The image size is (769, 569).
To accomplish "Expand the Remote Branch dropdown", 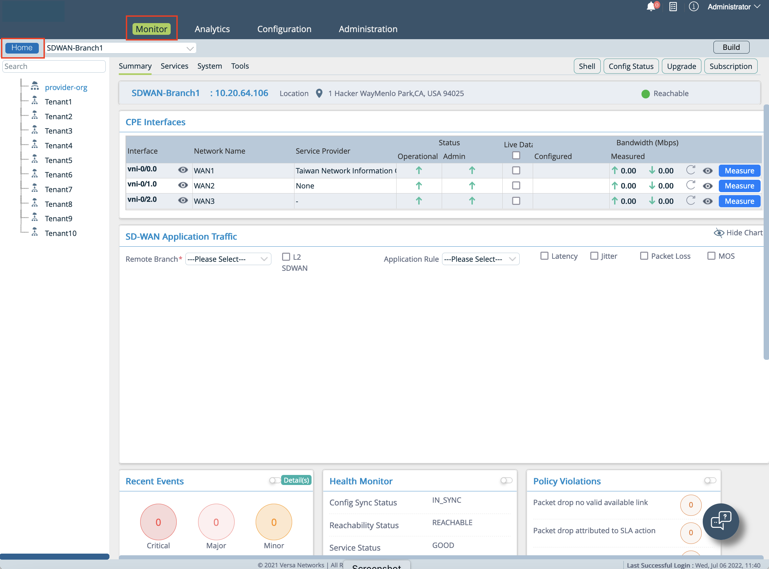I will 228,259.
